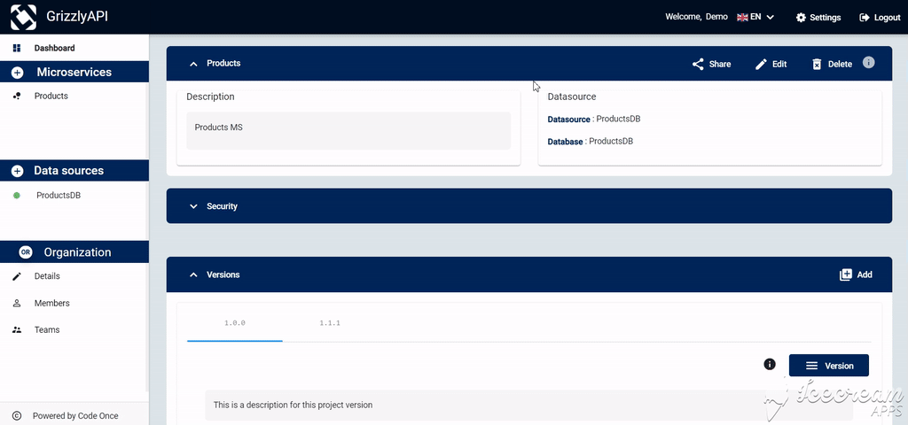Click the Products MS description text

point(218,127)
